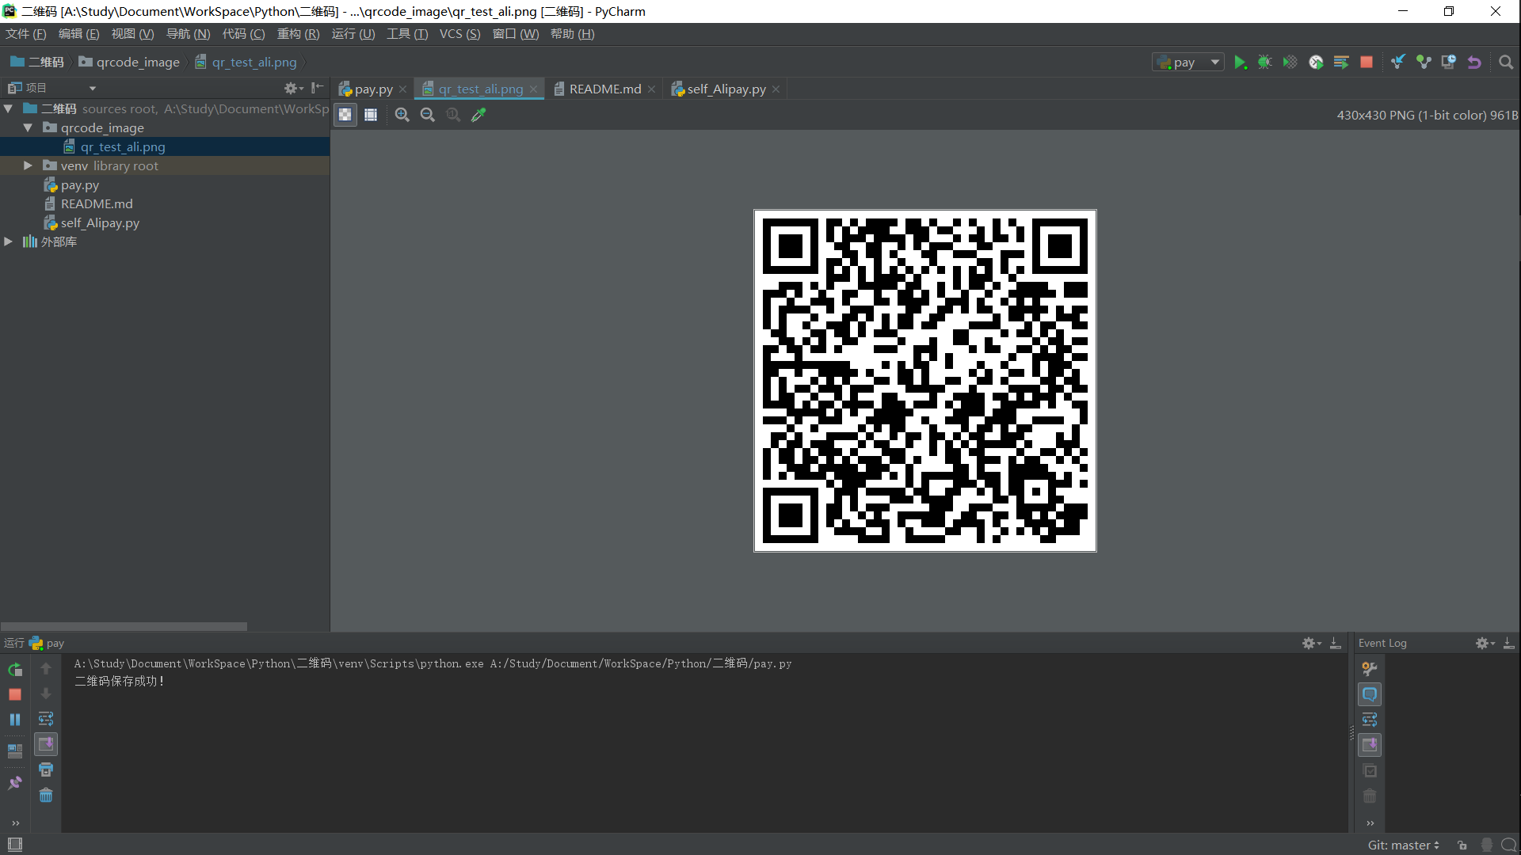Viewport: 1521px width, 855px height.
Task: Clear the Event Log with trash icon
Action: (1370, 796)
